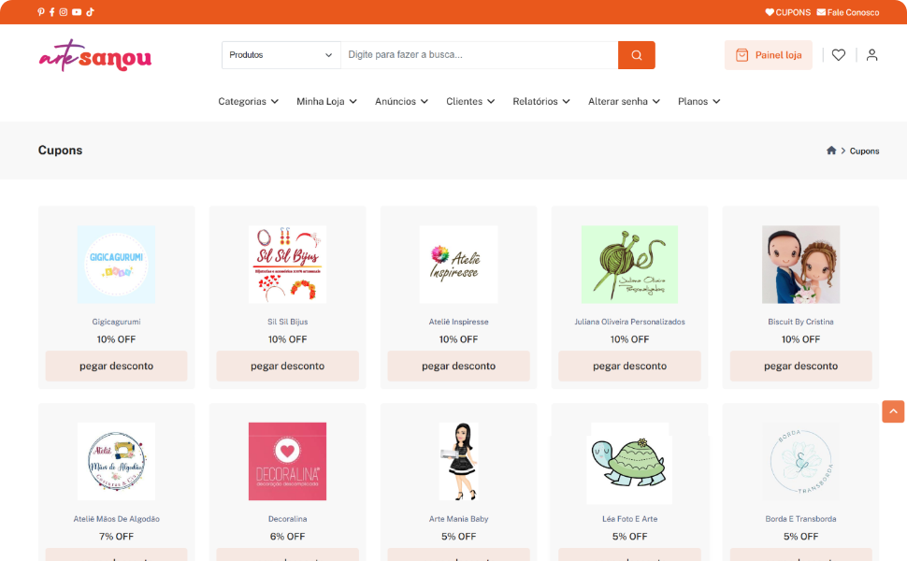Expand the Planos menu
This screenshot has width=907, height=561.
(x=698, y=101)
